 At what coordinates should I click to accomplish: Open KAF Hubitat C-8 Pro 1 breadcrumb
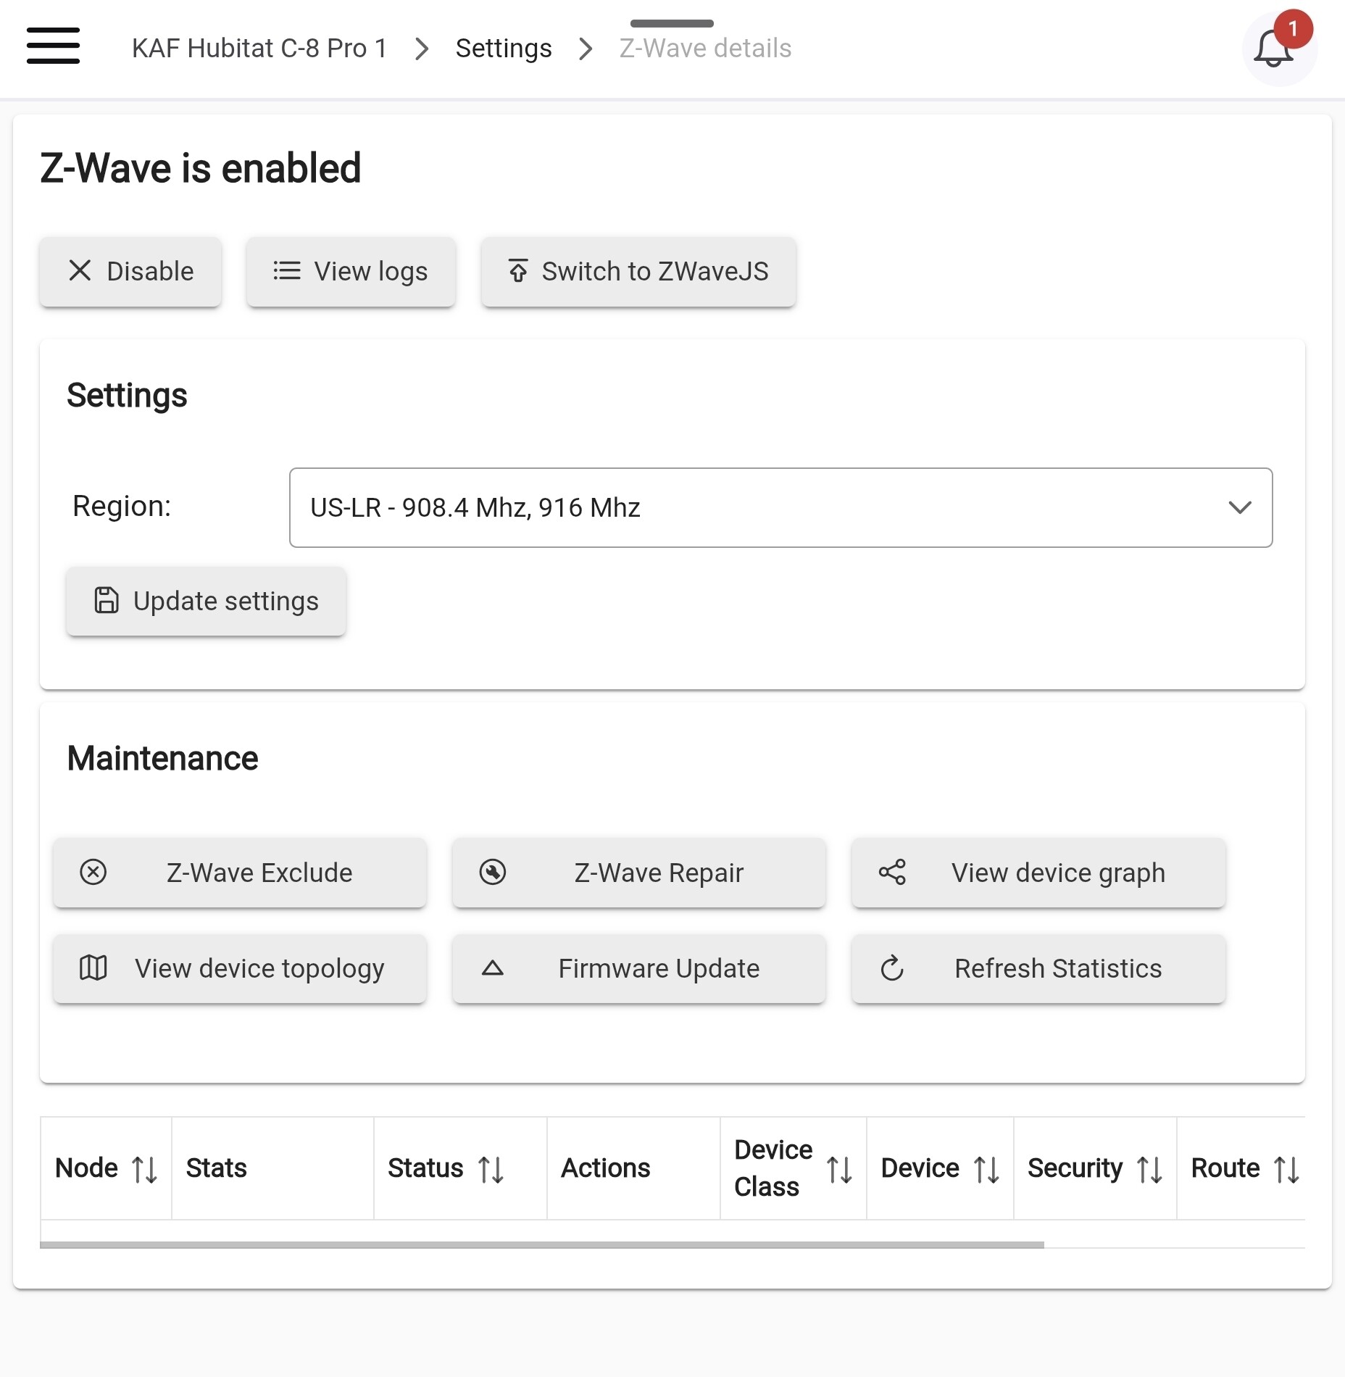pos(259,49)
